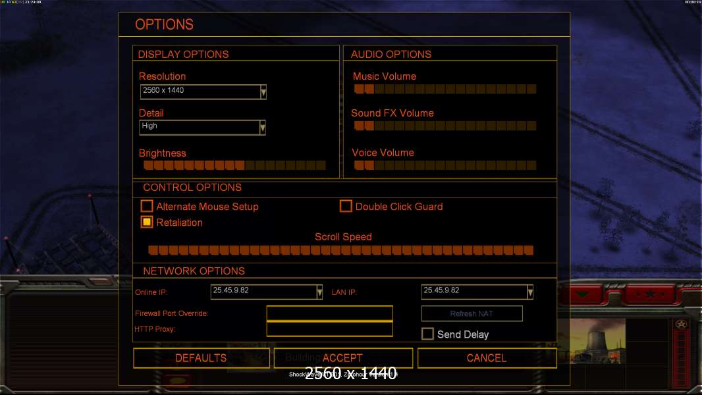Dismiss the options with CANCEL
Viewport: 702px width, 395px height.
tap(487, 358)
